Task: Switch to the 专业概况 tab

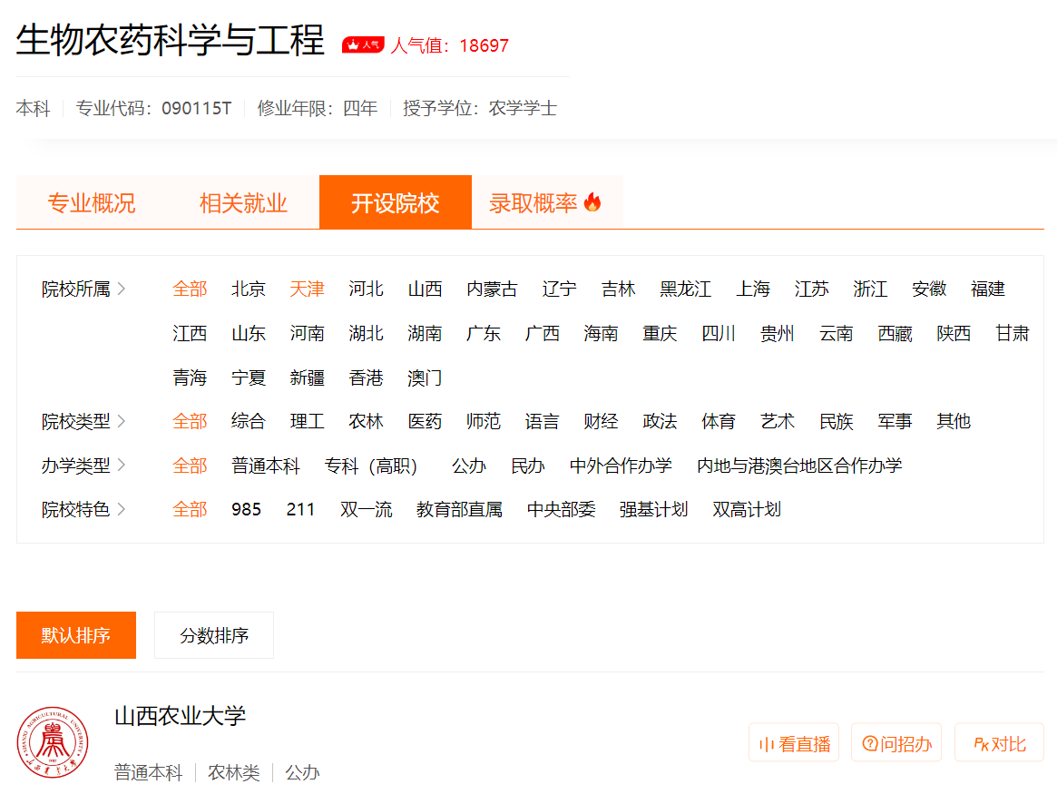Action: coord(92,202)
